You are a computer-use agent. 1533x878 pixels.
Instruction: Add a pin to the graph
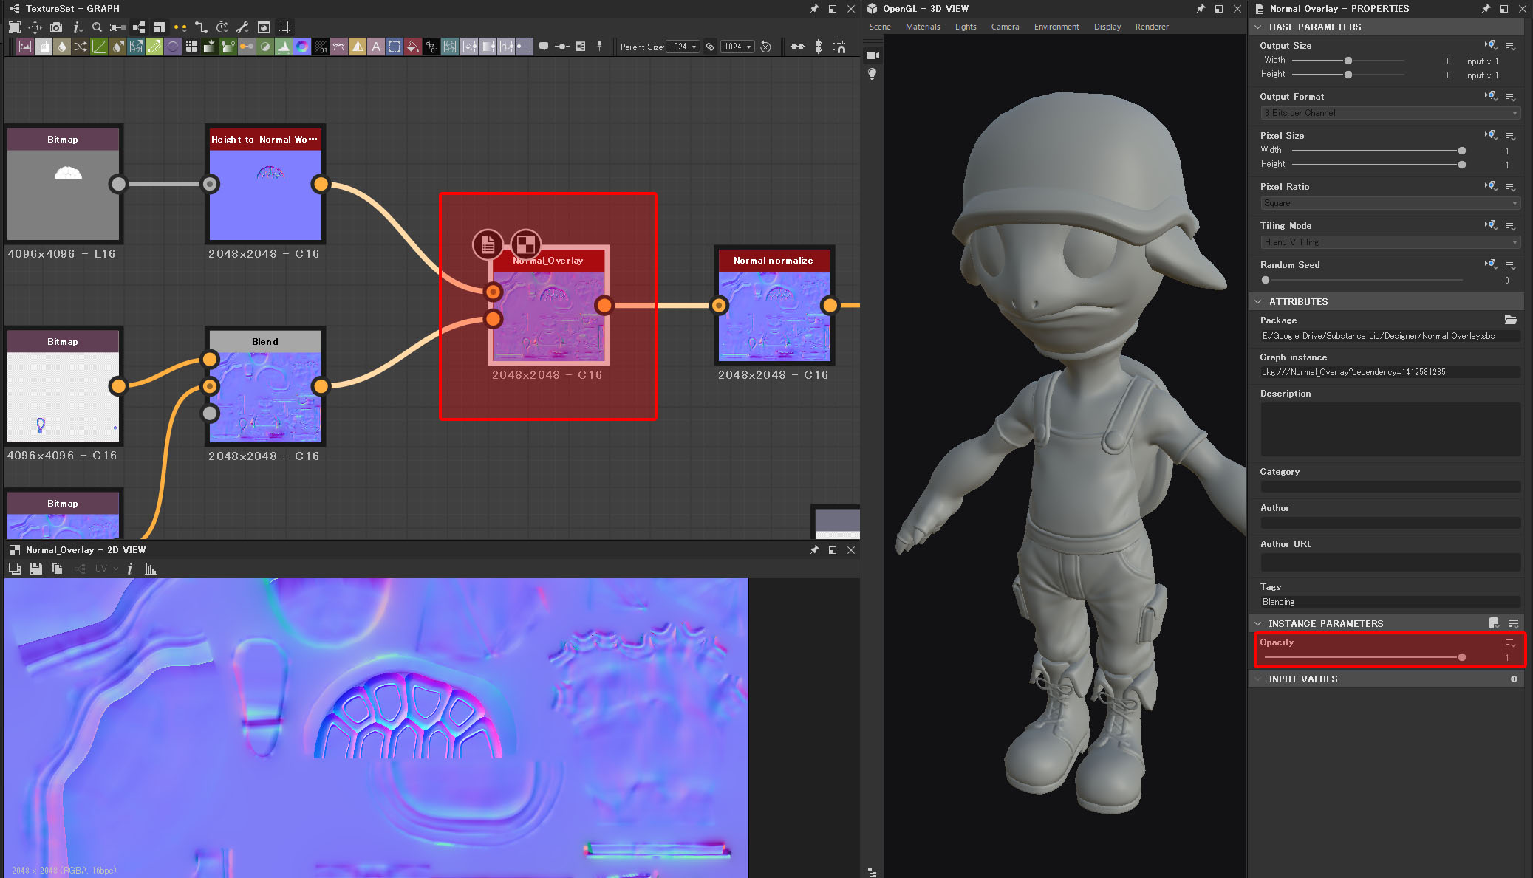point(599,47)
